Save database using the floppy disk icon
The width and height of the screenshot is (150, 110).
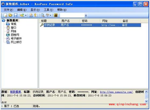pos(16,15)
